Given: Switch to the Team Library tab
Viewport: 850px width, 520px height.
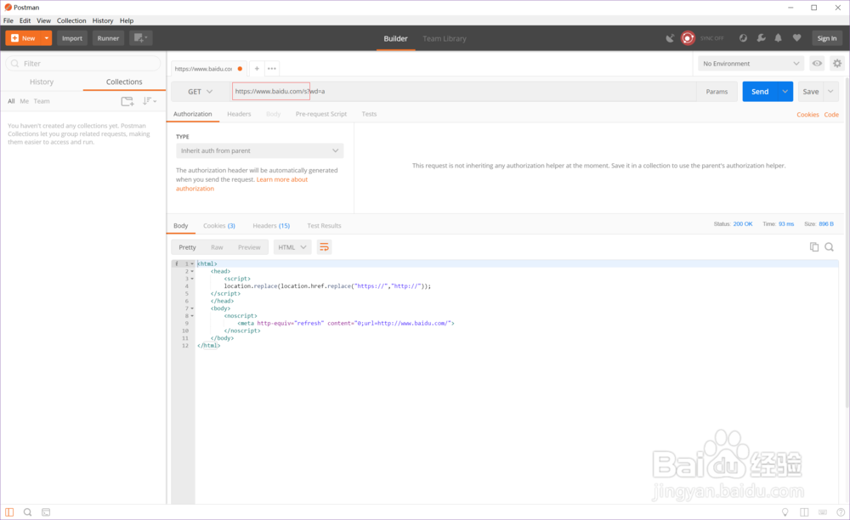Looking at the screenshot, I should [445, 38].
